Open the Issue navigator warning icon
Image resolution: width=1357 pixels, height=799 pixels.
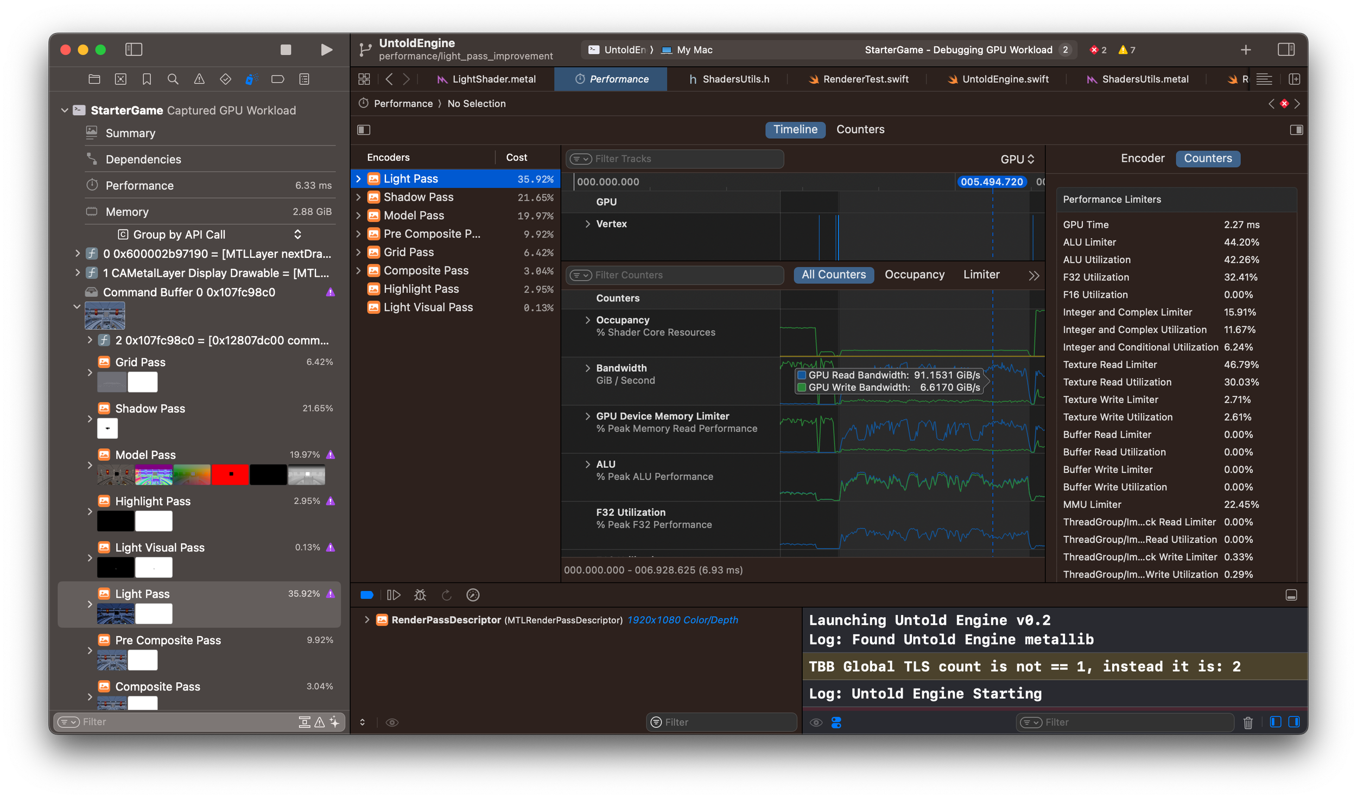[x=199, y=79]
